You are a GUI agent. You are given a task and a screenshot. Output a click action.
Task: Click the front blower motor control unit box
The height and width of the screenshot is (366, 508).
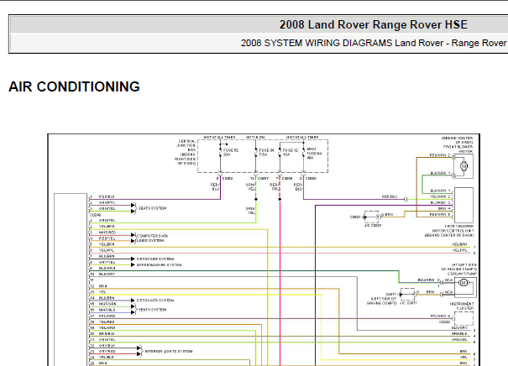463,205
